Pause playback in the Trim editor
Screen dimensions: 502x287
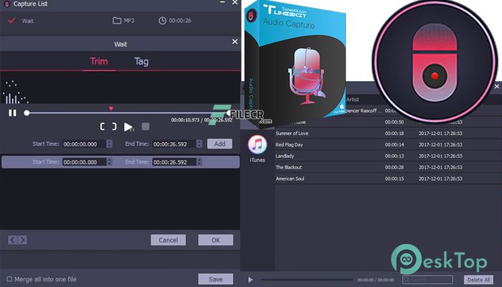(x=12, y=113)
